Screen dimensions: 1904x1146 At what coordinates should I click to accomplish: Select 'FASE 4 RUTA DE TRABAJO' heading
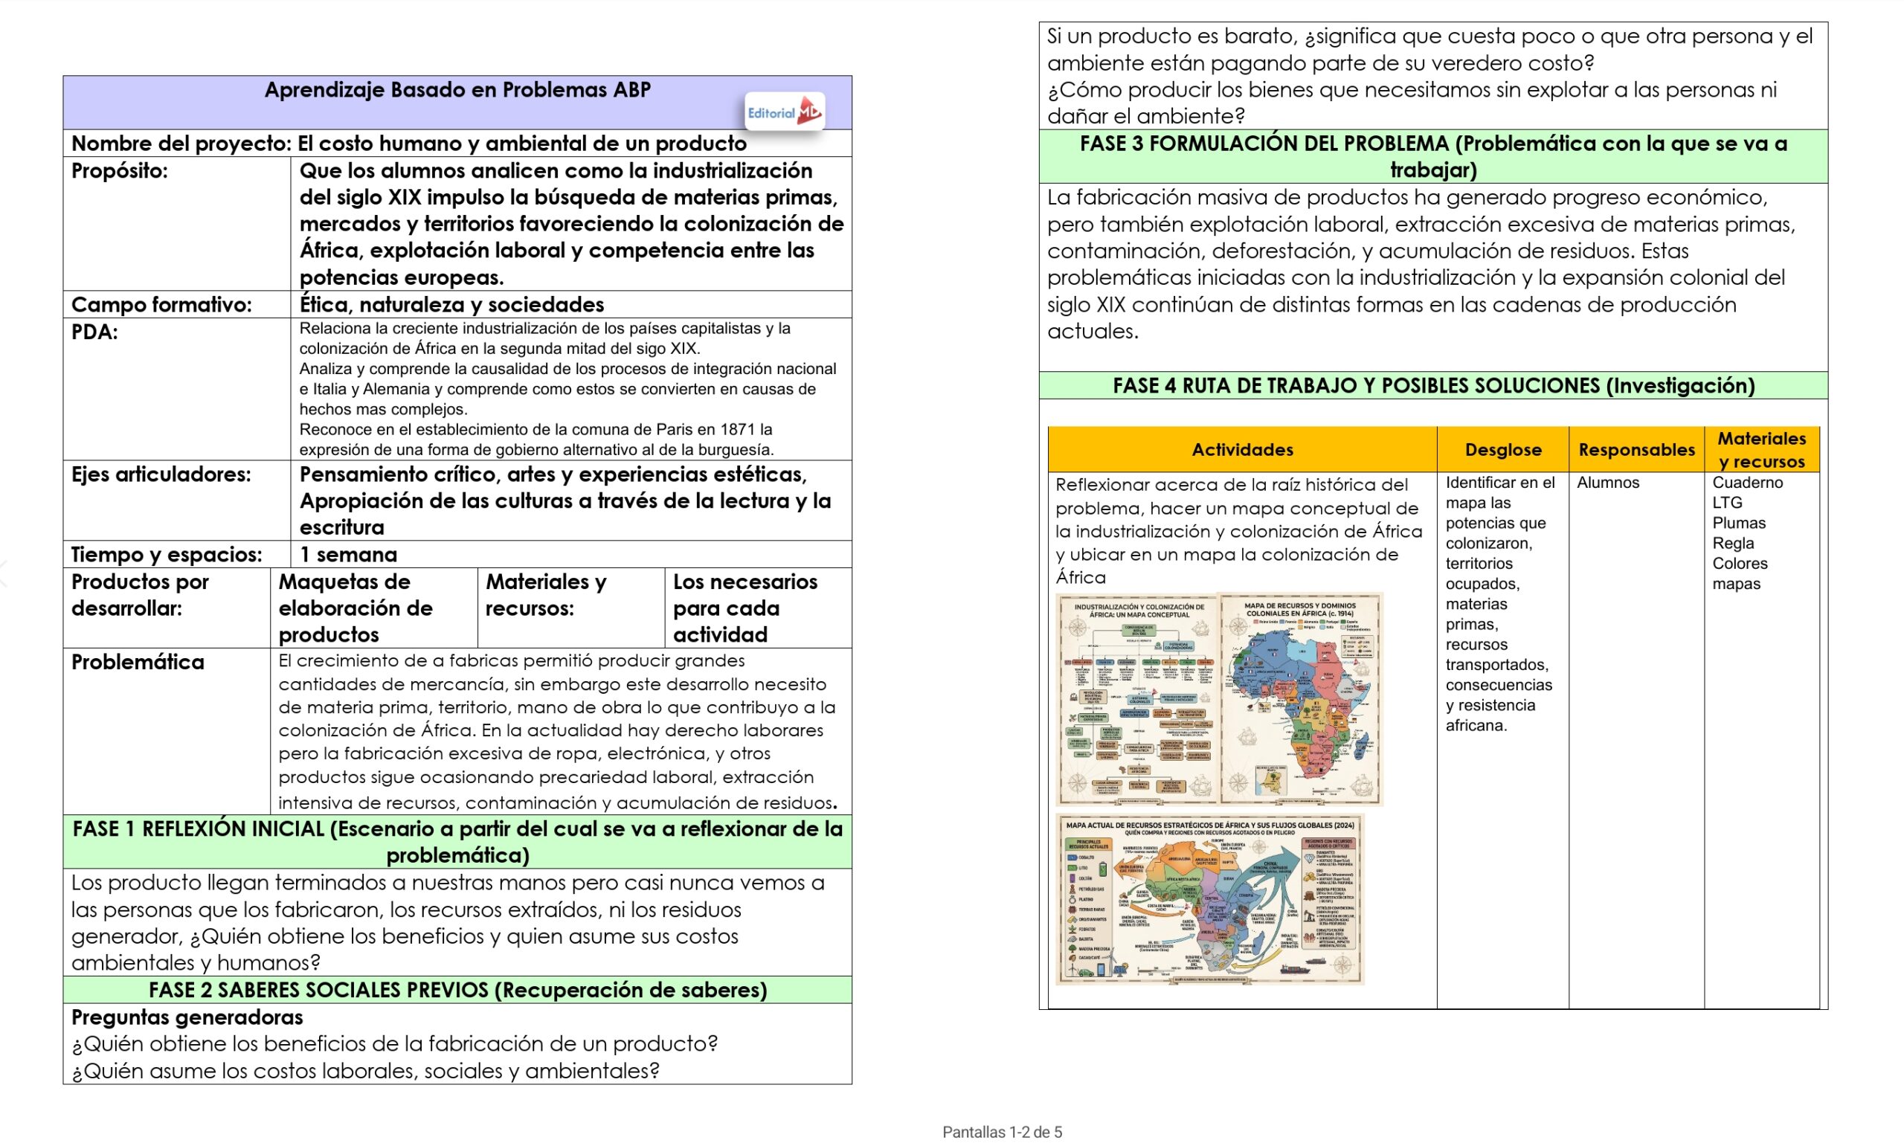click(1433, 385)
